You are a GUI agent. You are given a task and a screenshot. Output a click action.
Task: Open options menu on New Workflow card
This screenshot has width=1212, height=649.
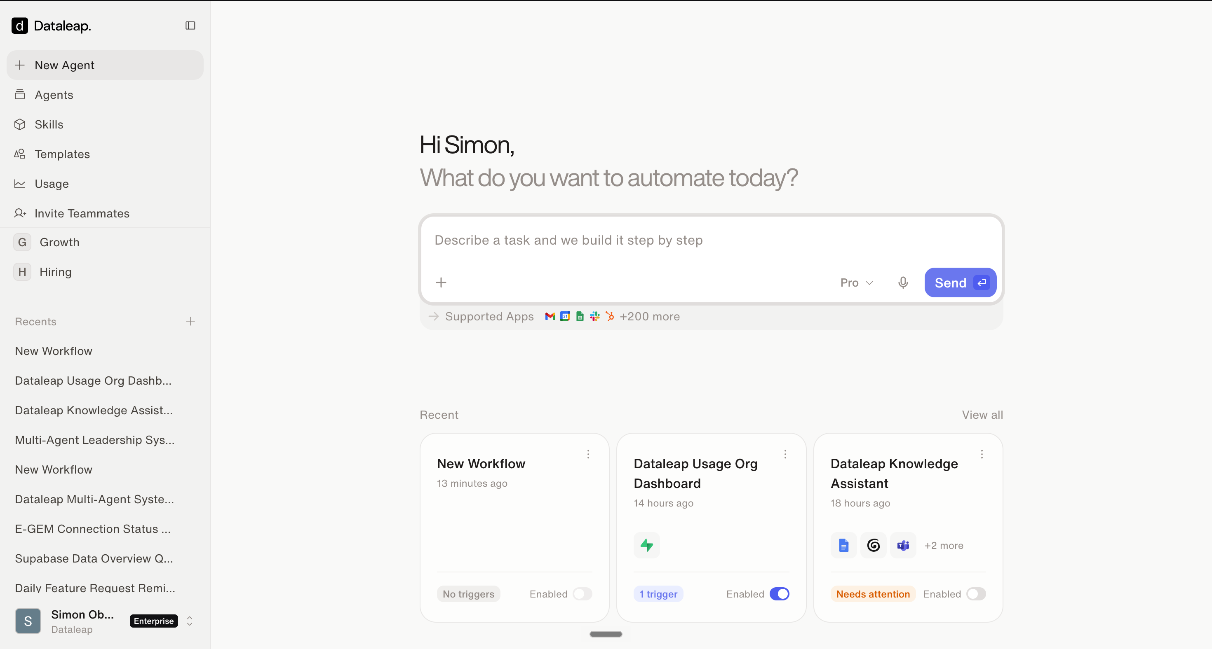point(588,454)
